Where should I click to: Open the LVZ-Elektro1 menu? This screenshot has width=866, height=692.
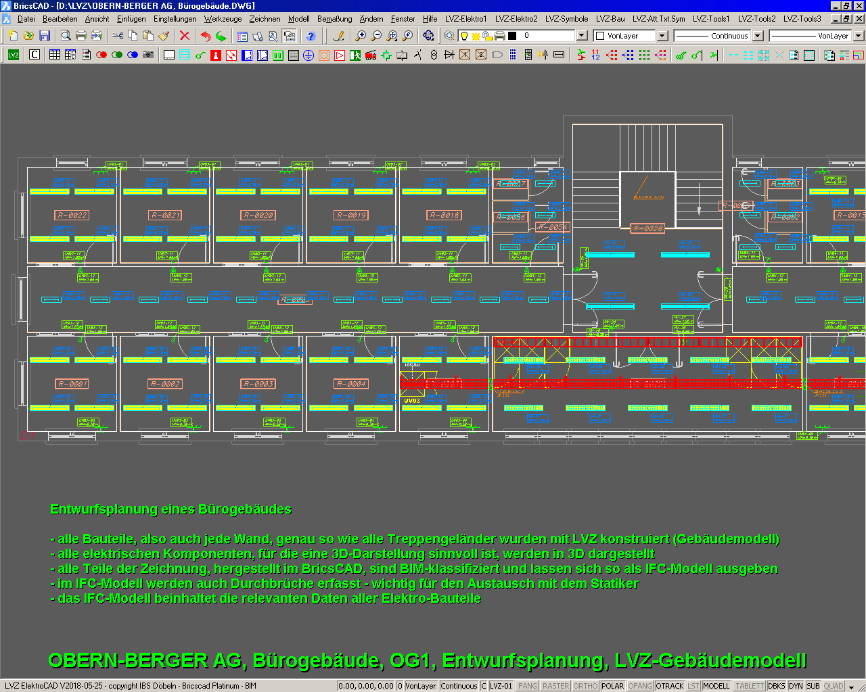coord(465,19)
